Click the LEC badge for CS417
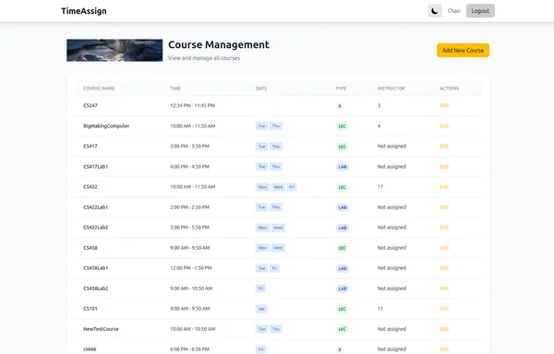 (x=342, y=147)
